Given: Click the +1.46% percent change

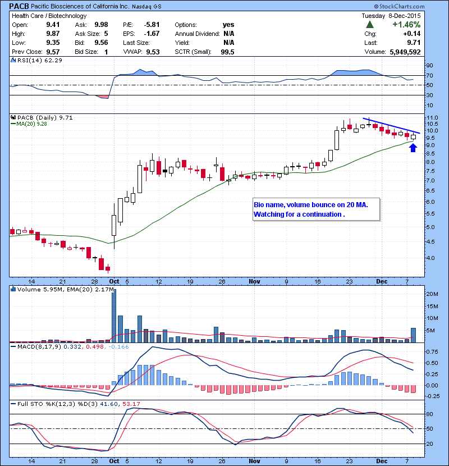Looking at the screenshot, I should click(x=406, y=24).
